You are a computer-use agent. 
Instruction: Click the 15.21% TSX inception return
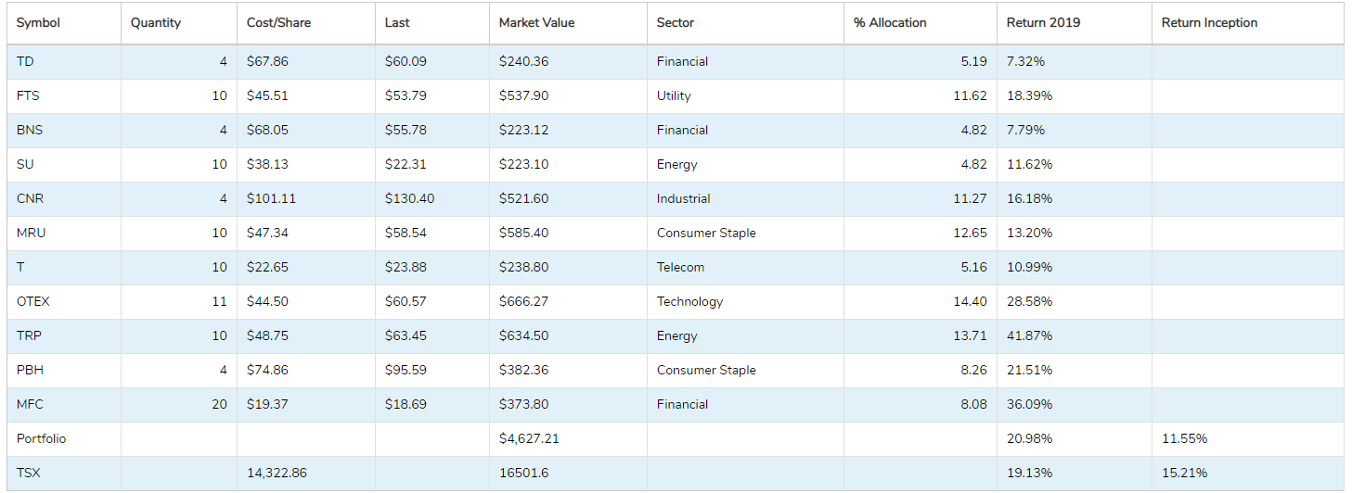click(x=1184, y=474)
